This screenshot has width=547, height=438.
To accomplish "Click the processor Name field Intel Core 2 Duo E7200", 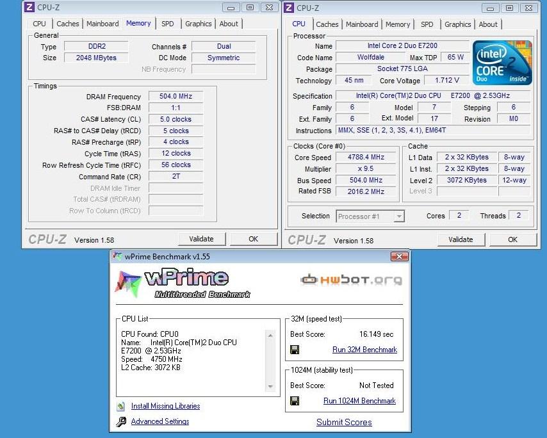I will pos(403,45).
